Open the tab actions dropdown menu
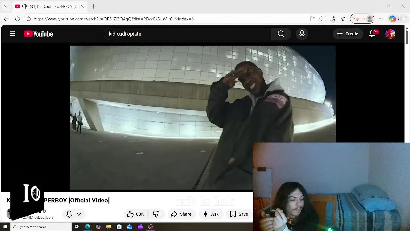The image size is (410, 231). click(x=6, y=6)
